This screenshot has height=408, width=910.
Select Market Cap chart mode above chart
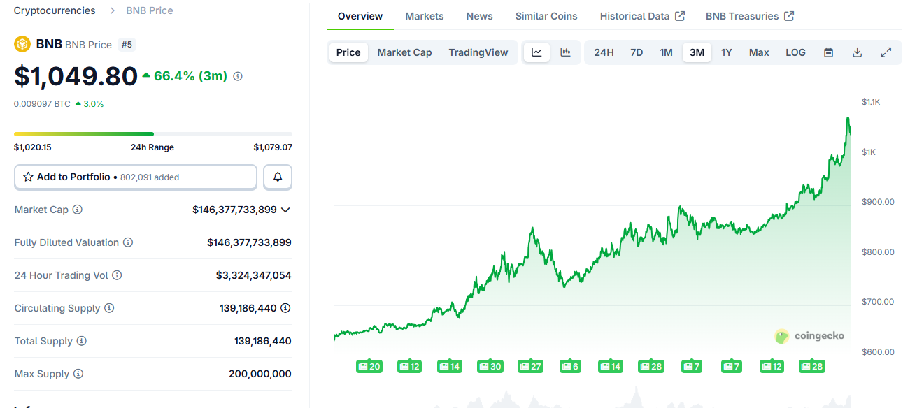click(404, 52)
